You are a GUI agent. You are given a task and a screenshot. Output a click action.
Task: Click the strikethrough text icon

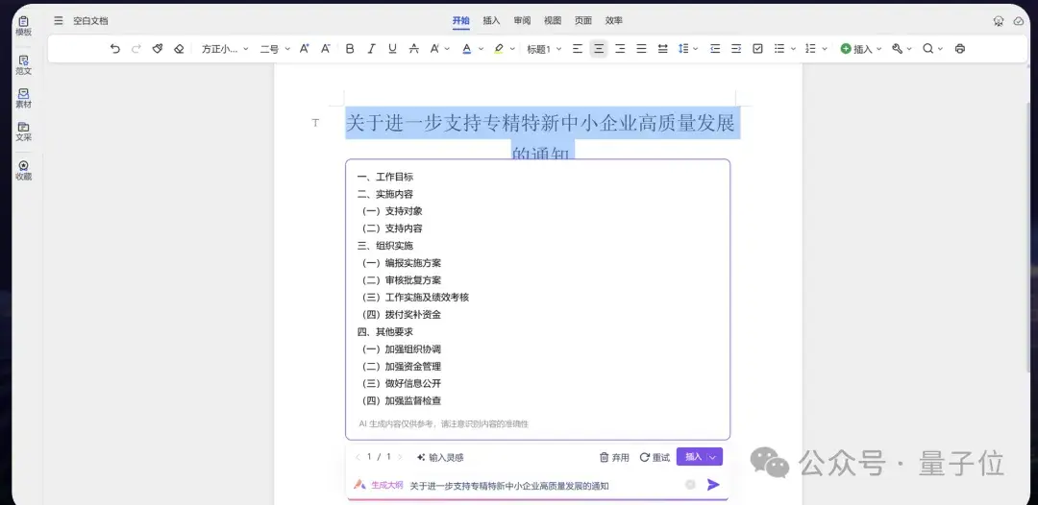(413, 49)
